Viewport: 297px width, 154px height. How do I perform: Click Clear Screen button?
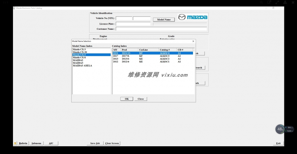pos(112,143)
